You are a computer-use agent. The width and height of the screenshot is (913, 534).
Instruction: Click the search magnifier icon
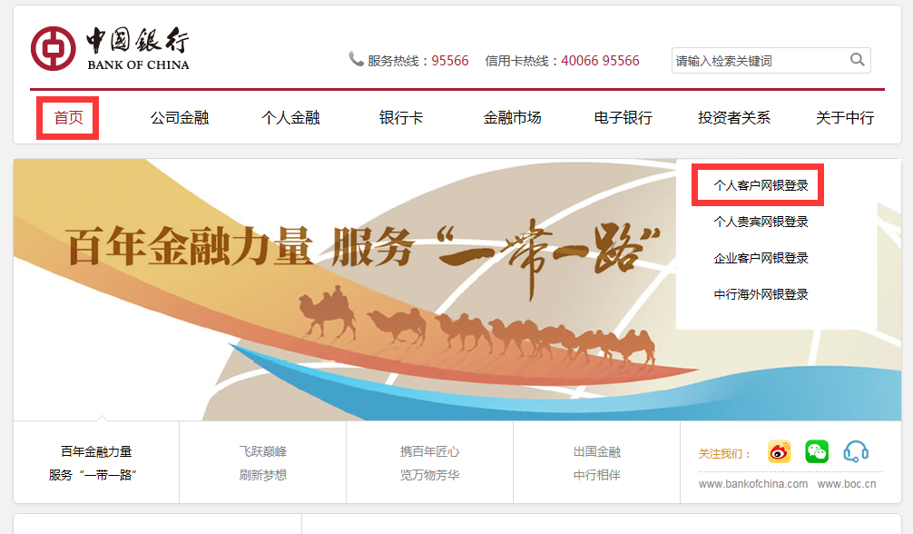coord(857,59)
